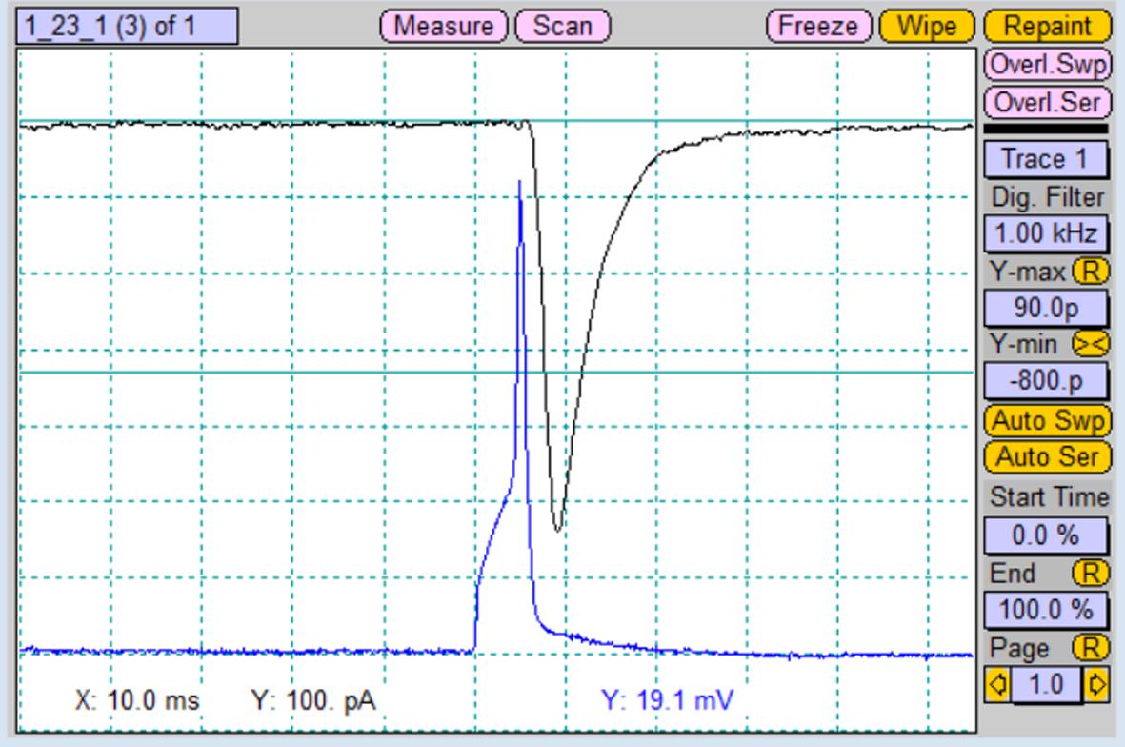Viewport: 1125px width, 747px height.
Task: Wipe the oscilloscope display
Action: 927,27
